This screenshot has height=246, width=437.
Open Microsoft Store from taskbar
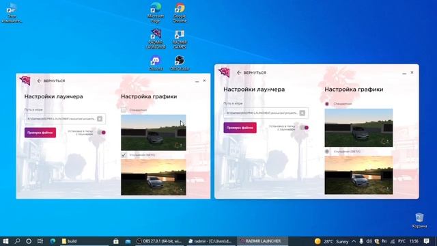(x=116, y=241)
